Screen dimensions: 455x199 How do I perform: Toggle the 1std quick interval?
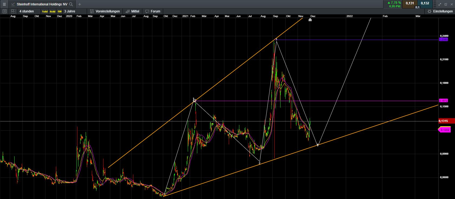pyautogui.click(x=45, y=11)
